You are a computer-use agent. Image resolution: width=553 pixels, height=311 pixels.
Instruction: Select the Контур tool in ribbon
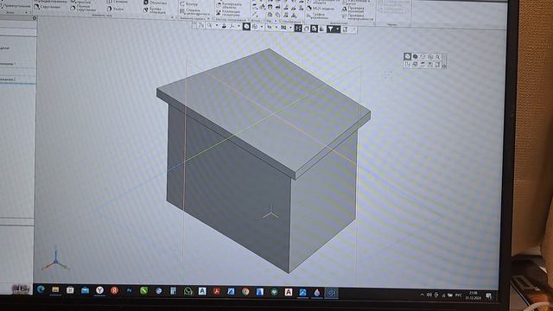[x=188, y=4]
